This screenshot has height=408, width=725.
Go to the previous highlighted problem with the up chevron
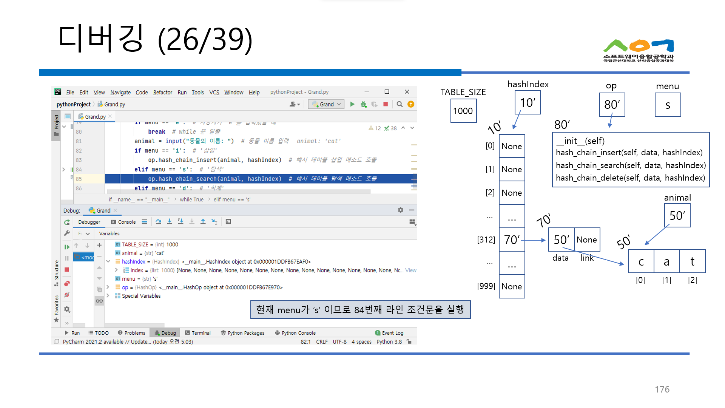point(403,128)
